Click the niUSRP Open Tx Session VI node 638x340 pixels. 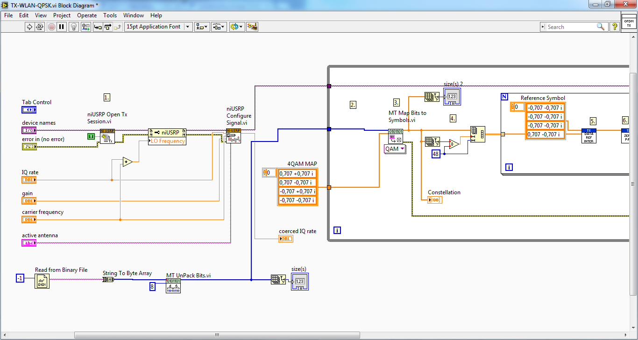pos(107,136)
